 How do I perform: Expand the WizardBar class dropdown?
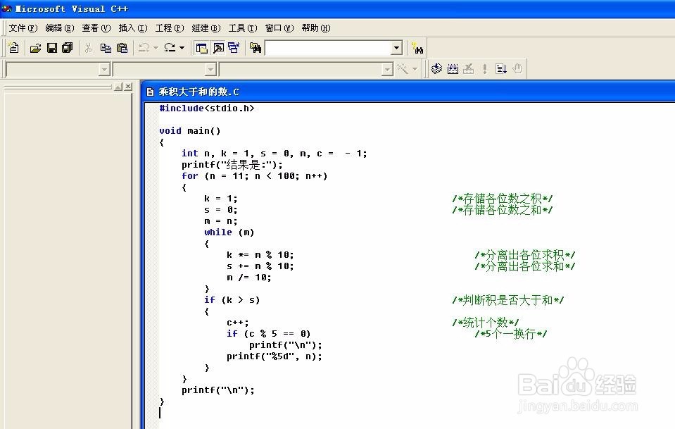pos(104,69)
